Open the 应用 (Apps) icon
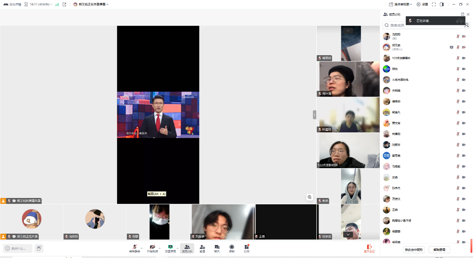 [x=247, y=248]
